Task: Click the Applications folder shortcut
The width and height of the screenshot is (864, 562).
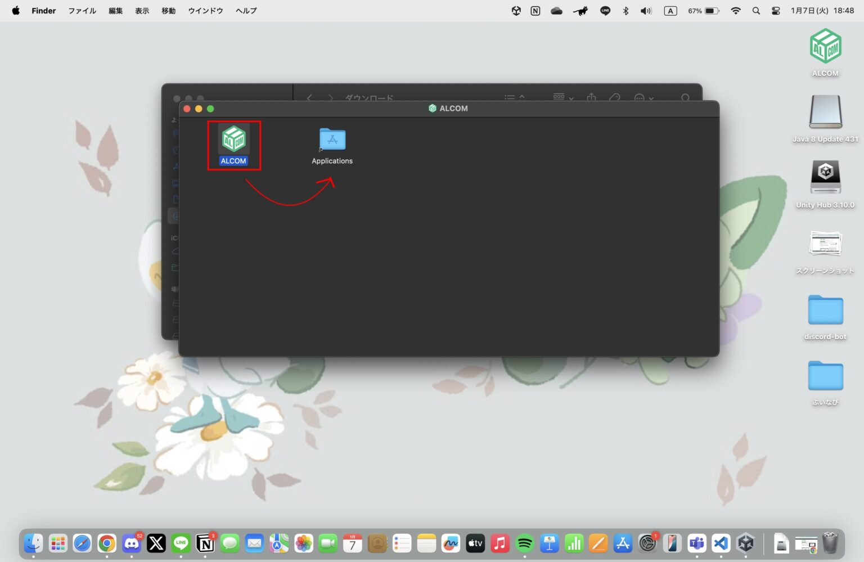Action: 332,141
